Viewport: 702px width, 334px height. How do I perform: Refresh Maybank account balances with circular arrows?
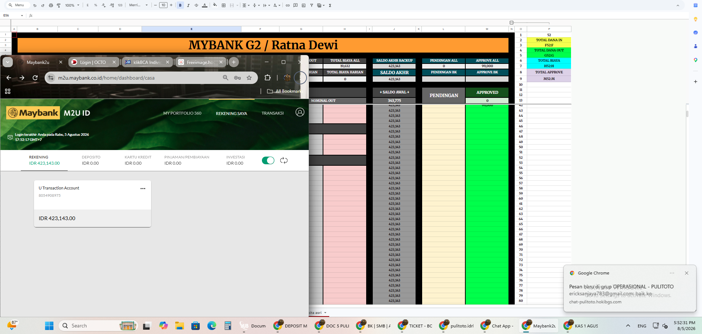pos(284,161)
